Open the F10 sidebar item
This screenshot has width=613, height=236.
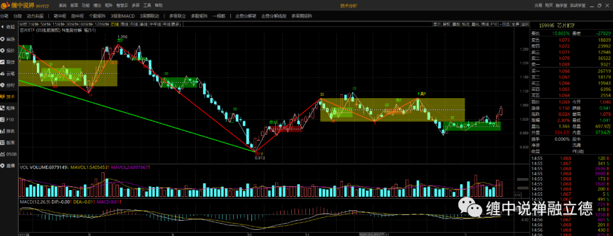coord(8,120)
